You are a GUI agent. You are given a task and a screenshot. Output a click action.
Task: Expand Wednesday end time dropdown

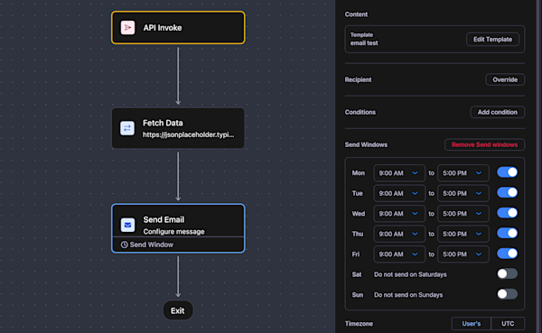click(463, 214)
